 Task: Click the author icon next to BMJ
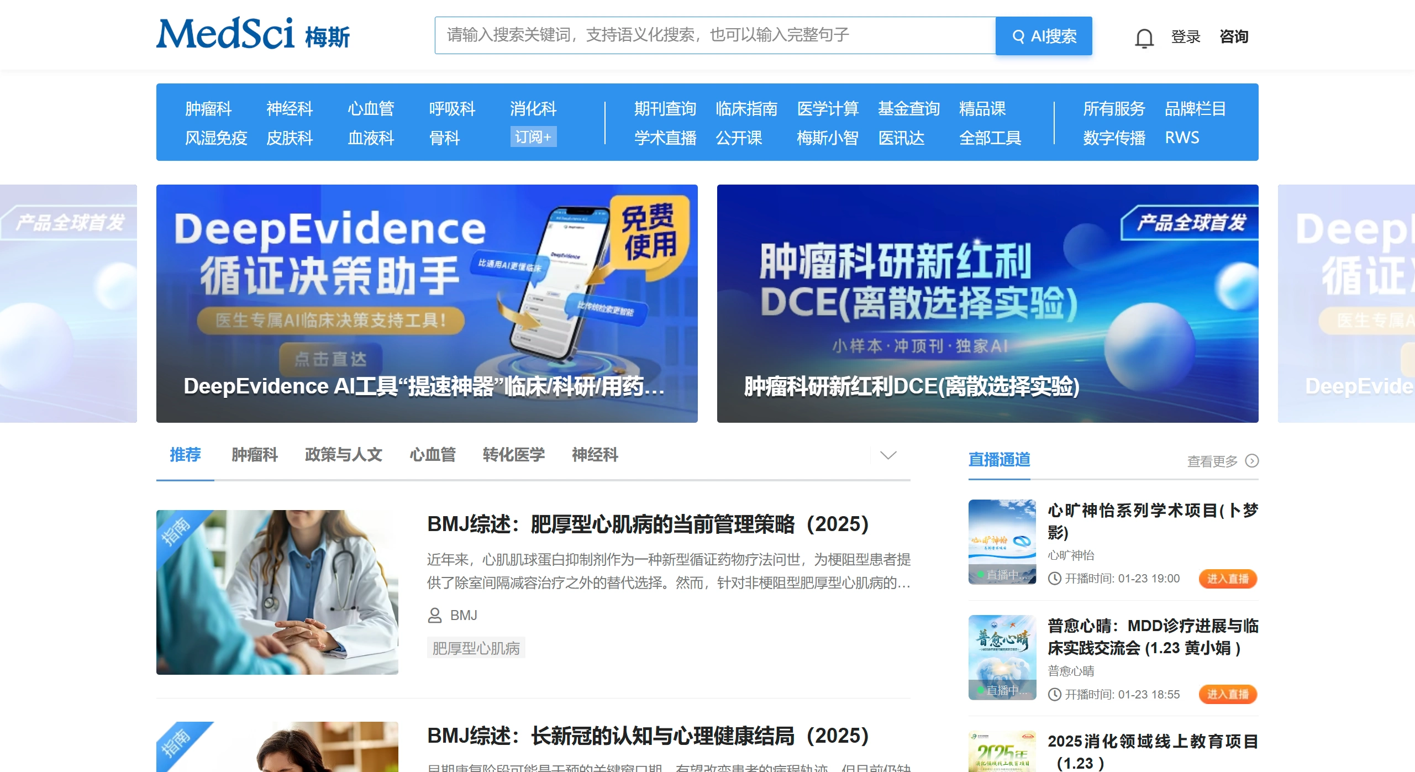click(434, 615)
